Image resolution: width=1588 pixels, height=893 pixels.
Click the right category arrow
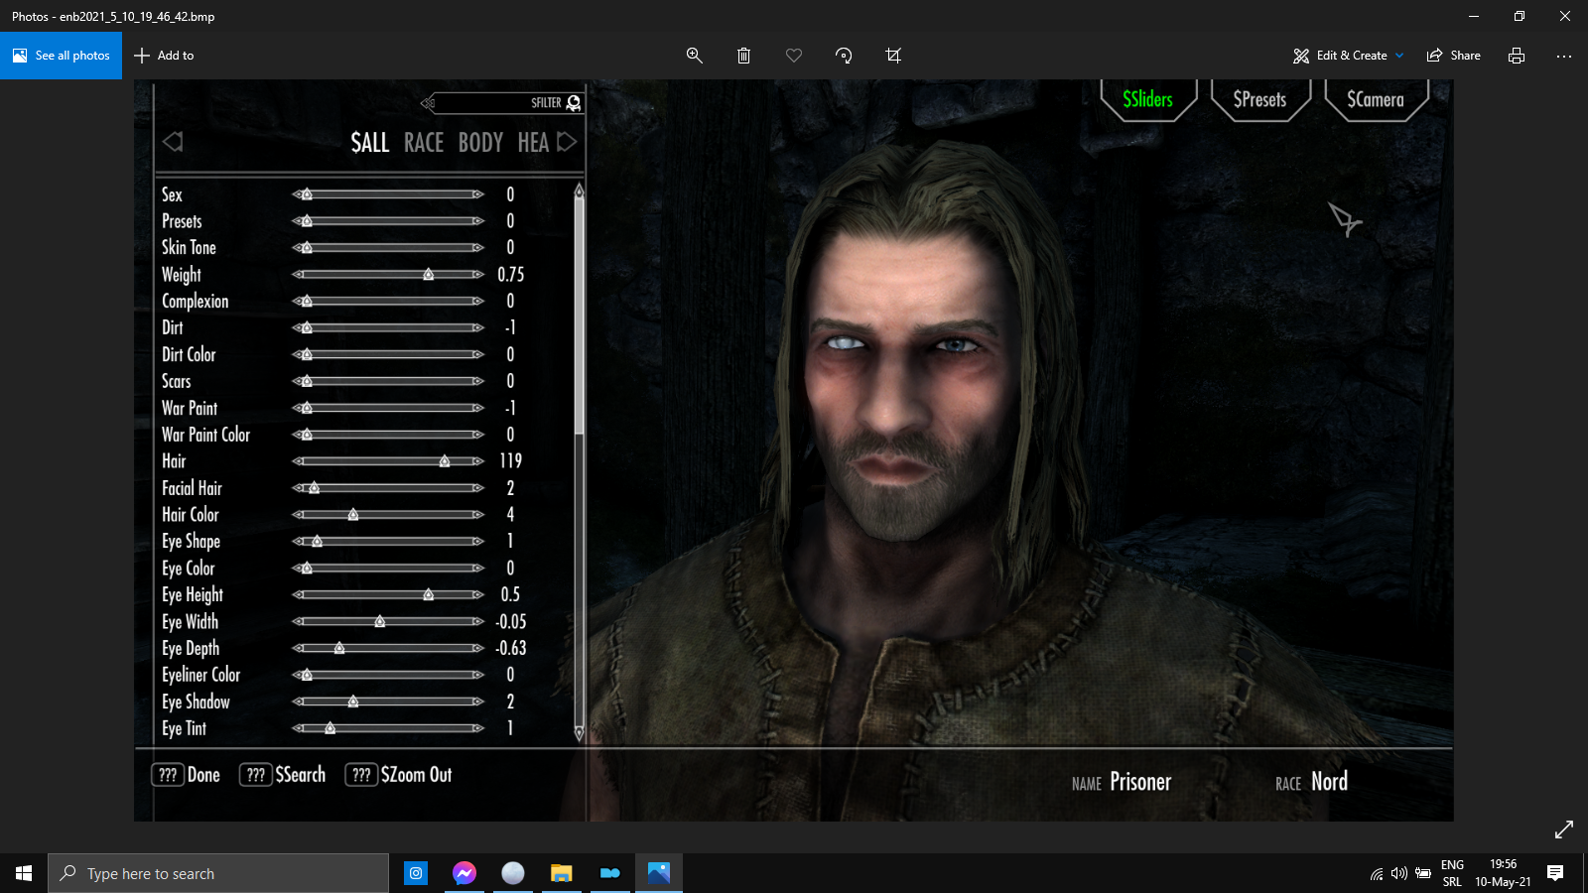(567, 142)
